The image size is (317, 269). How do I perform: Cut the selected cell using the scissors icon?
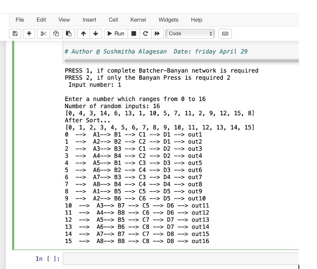pos(43,33)
